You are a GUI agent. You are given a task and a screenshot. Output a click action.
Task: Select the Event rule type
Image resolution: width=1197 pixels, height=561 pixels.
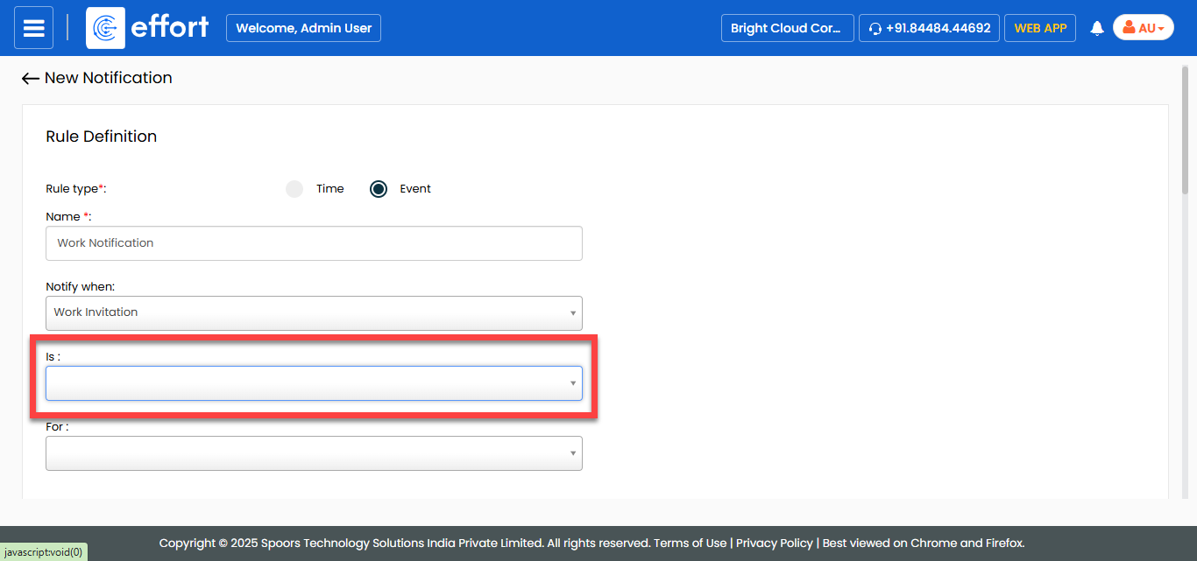(379, 189)
